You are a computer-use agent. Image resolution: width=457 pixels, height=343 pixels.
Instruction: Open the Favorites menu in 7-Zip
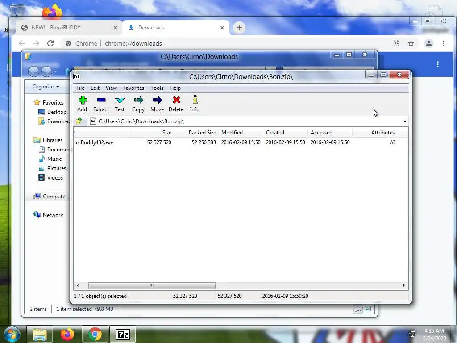click(133, 88)
